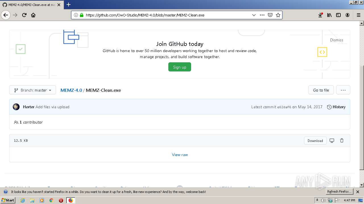Click the Download button
The width and height of the screenshot is (364, 204).
pos(315,141)
